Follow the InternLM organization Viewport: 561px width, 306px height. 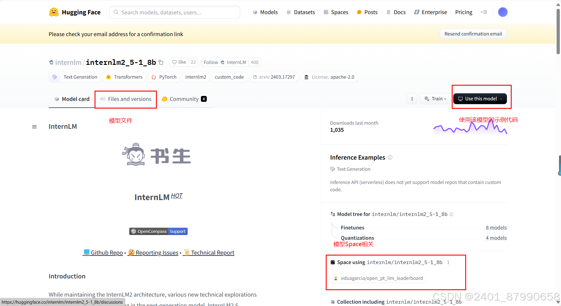click(225, 62)
